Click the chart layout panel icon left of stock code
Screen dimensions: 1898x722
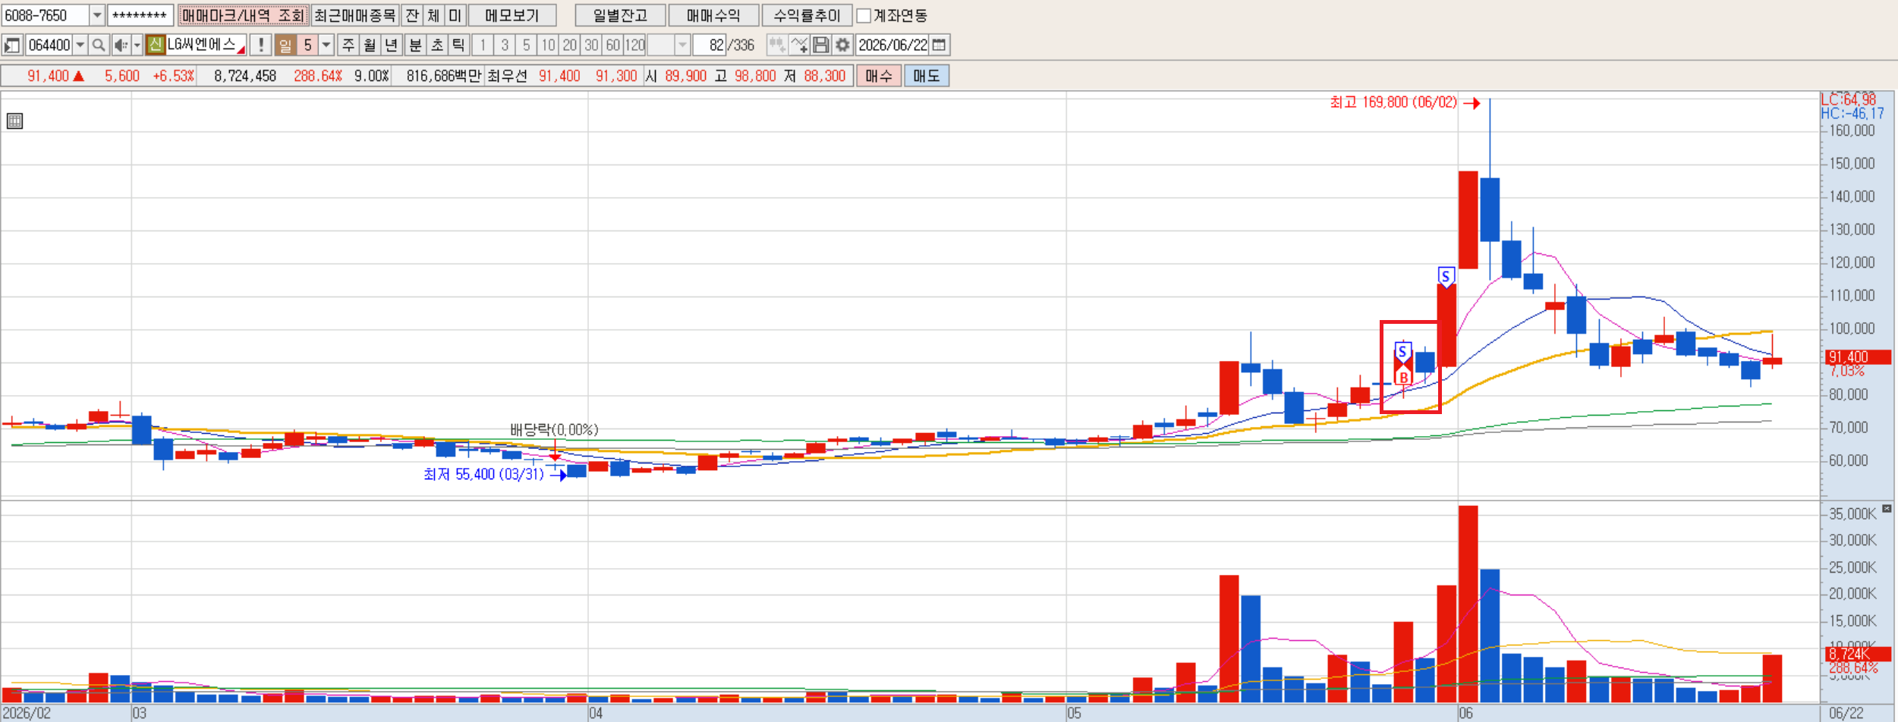[12, 46]
